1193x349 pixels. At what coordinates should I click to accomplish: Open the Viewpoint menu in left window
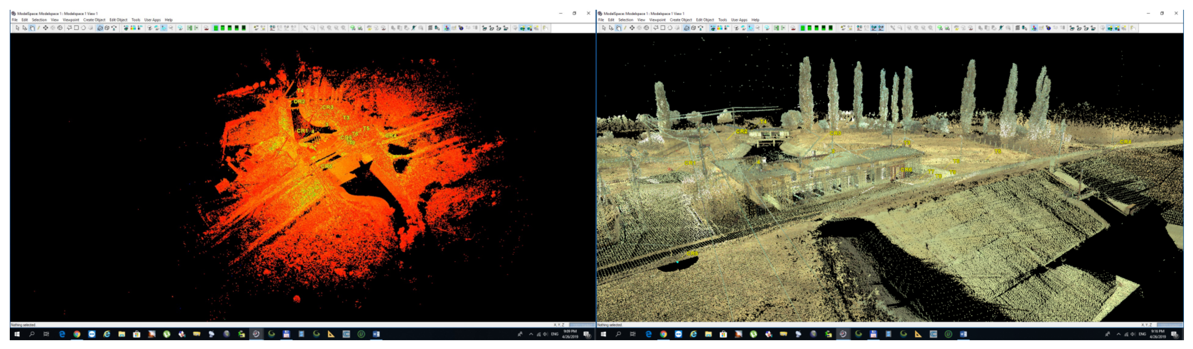pyautogui.click(x=71, y=20)
